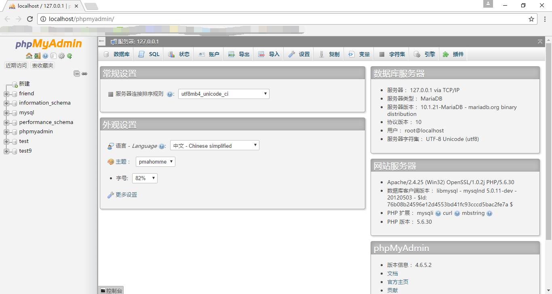Click the link-with-main-panel chain icon
The height and width of the screenshot is (294, 552).
pos(84,73)
